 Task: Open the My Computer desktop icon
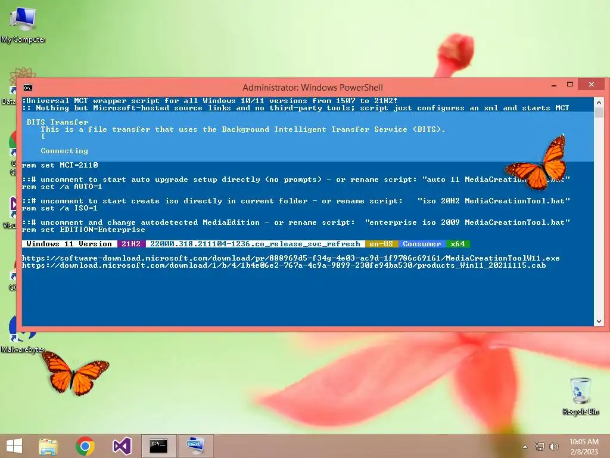coord(23,24)
